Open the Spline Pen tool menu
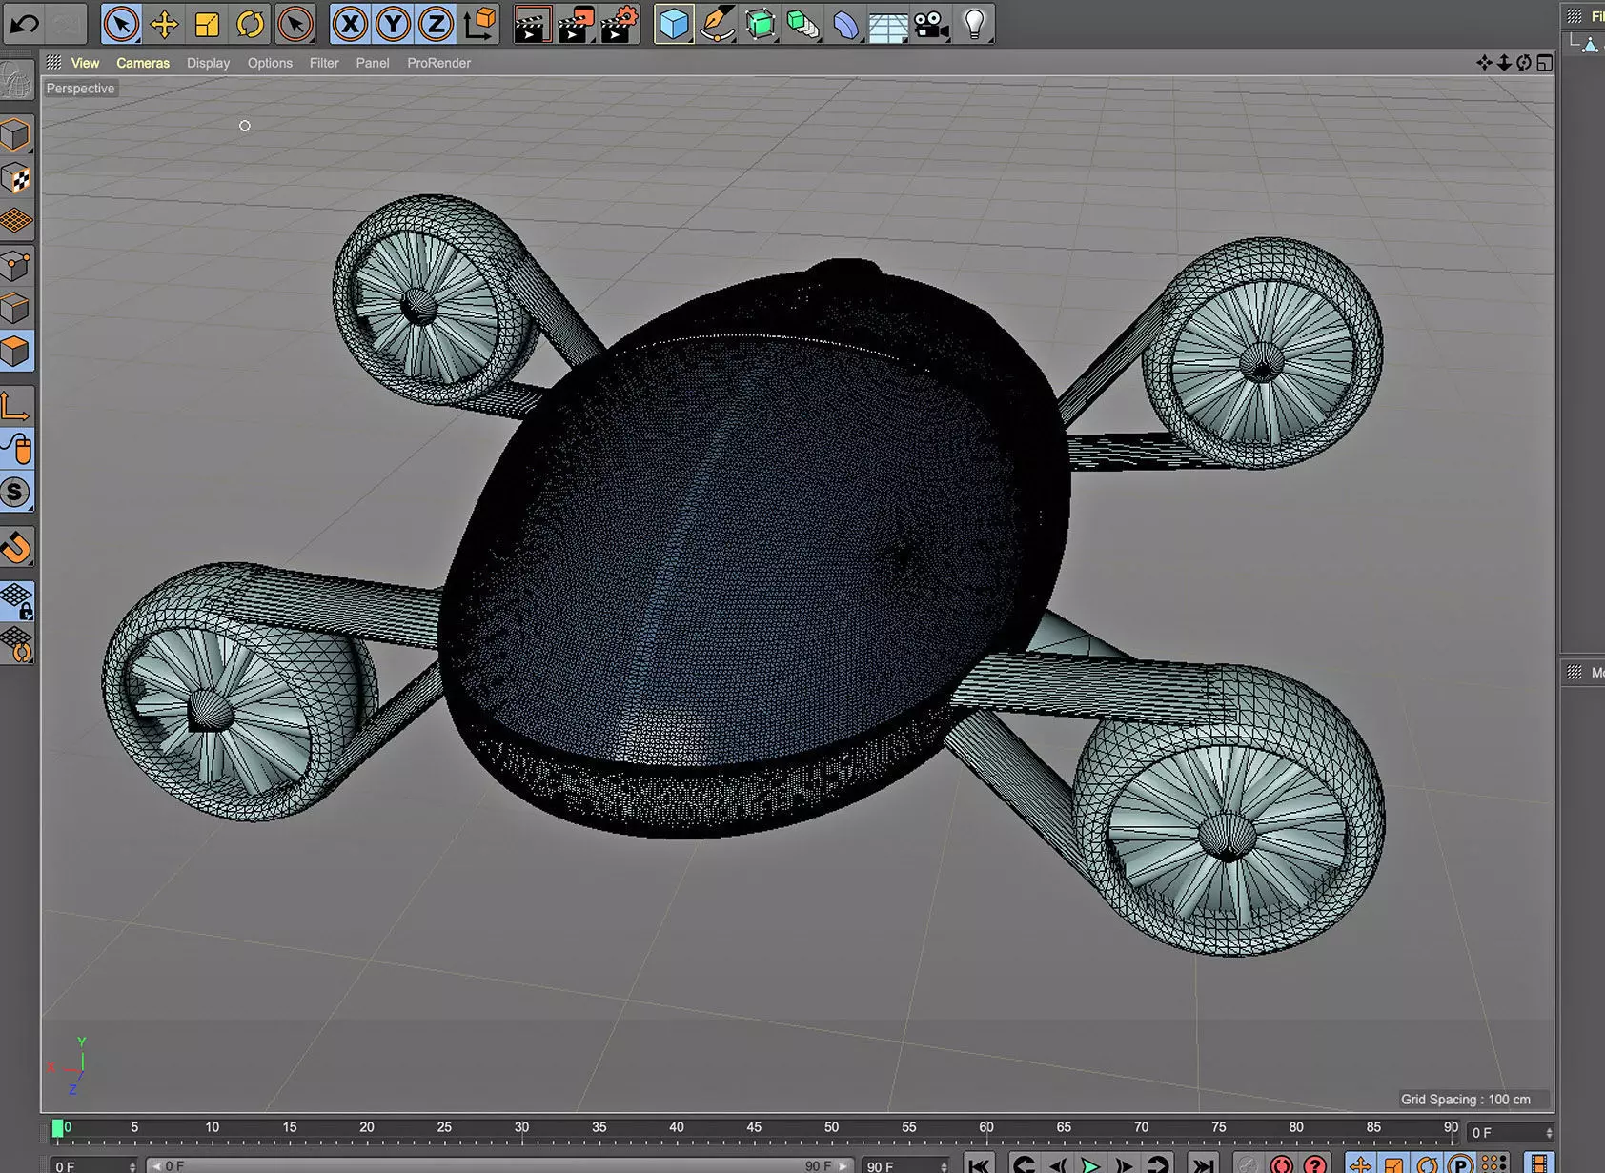Image resolution: width=1605 pixels, height=1173 pixels. click(717, 24)
